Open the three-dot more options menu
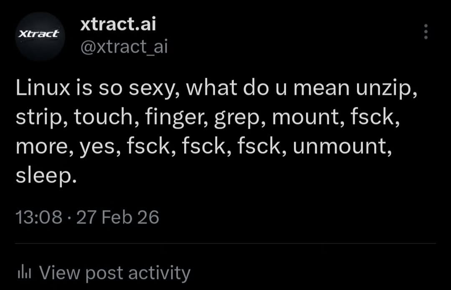The width and height of the screenshot is (451, 290). click(426, 32)
